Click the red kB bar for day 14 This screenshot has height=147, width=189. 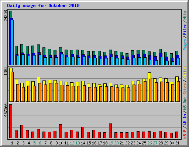click(x=83, y=133)
